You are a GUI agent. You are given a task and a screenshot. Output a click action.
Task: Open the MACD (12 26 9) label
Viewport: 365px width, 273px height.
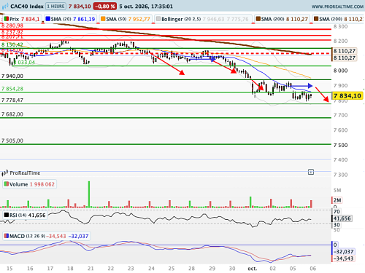47,236
